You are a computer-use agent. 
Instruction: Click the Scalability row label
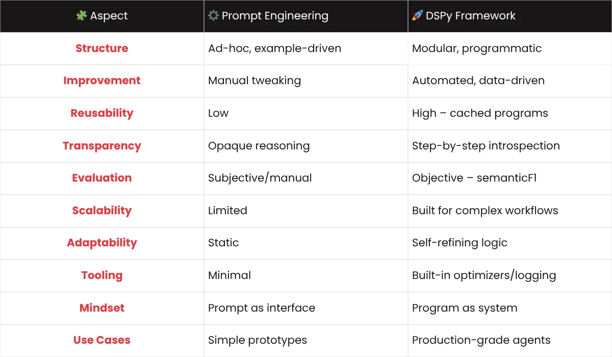[x=102, y=211]
